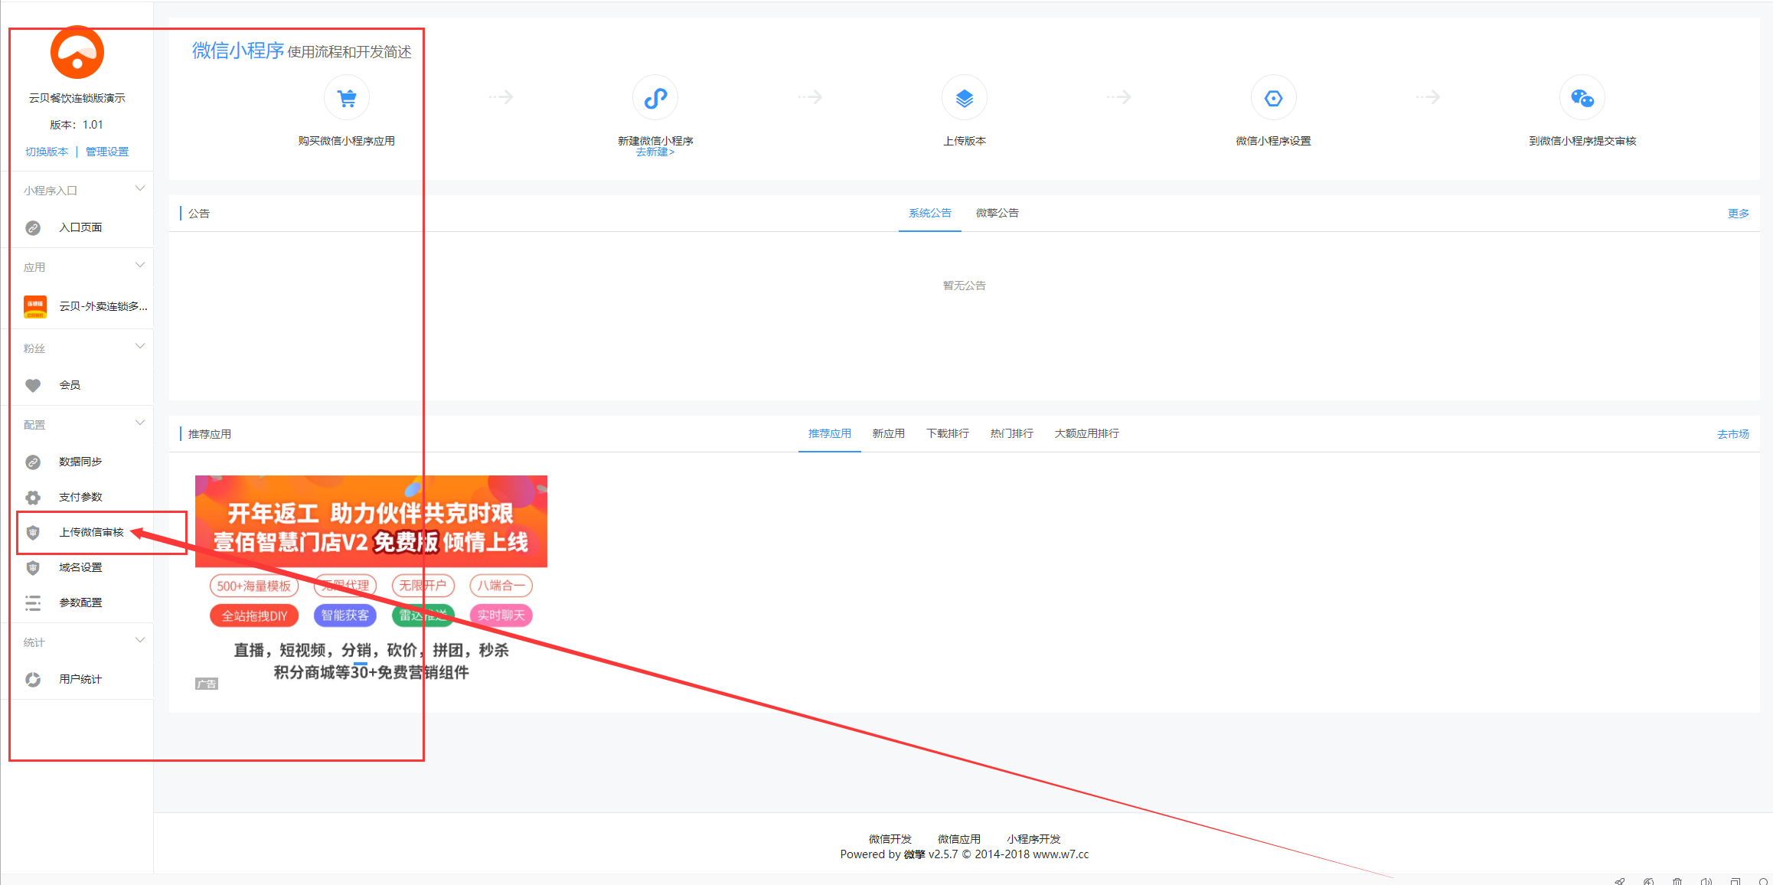
Task: Collapse the 小程序入口 section
Action: 140,188
